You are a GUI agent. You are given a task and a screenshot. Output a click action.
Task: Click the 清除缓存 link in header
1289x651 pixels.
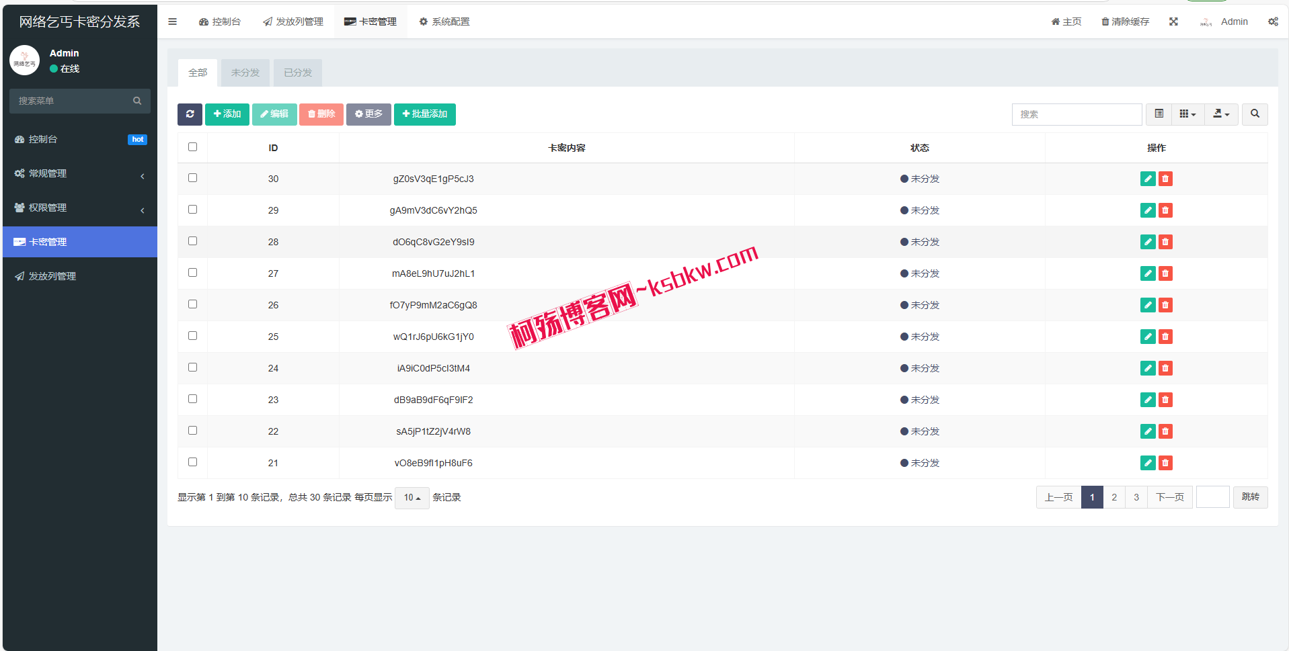click(x=1126, y=21)
